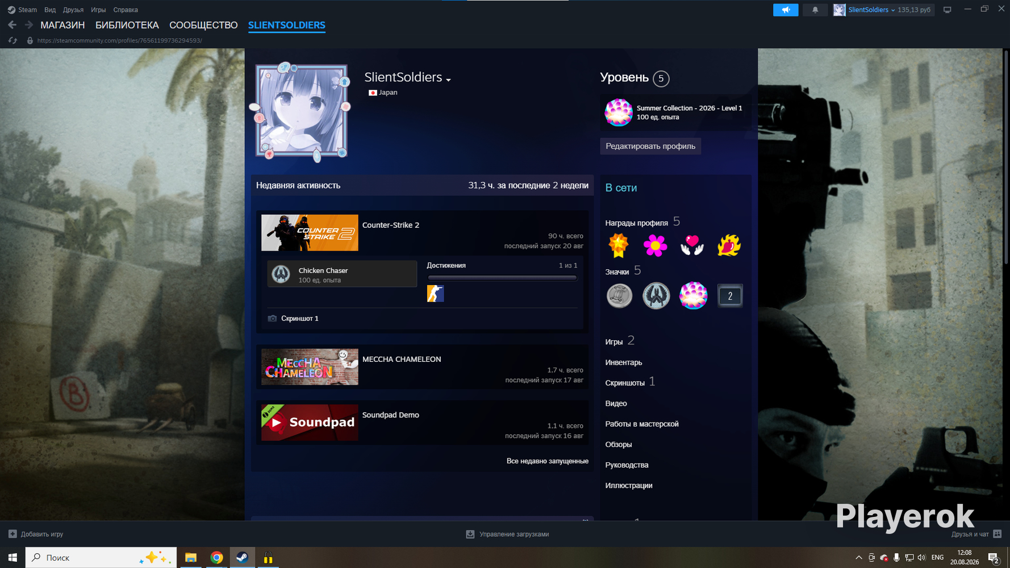
Task: Select the SLIENTSOLDIERS tab
Action: [x=287, y=25]
